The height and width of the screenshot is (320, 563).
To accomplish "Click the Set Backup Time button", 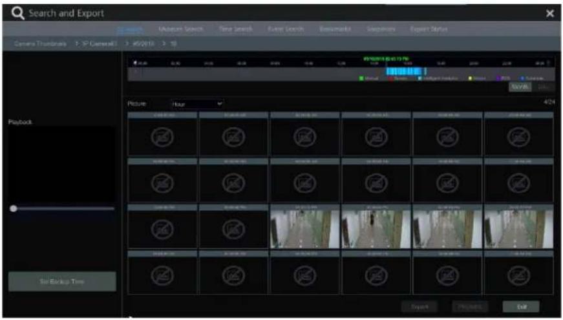I will coord(62,281).
